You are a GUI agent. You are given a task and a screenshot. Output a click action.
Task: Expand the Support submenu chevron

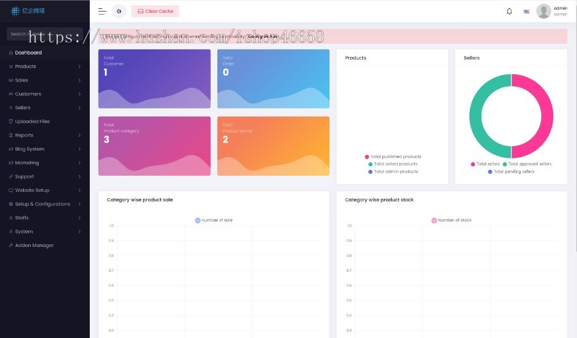(x=79, y=177)
